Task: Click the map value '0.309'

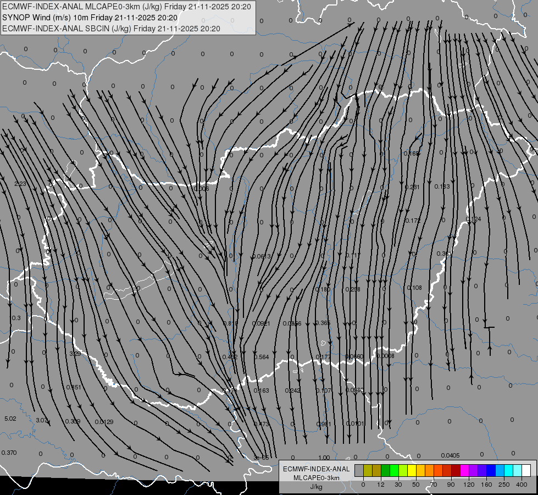Action: [73, 421]
